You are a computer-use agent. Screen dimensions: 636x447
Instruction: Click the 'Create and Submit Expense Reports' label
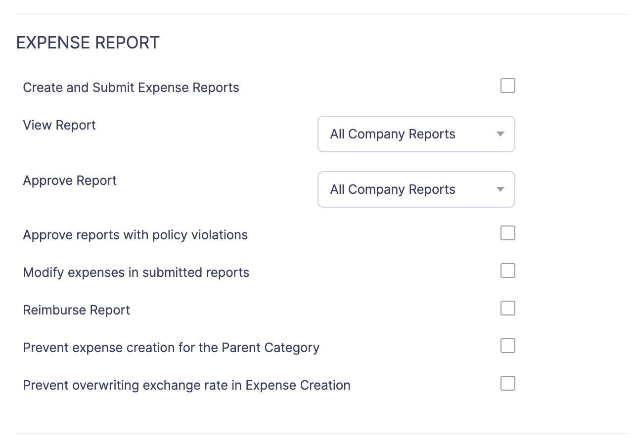pyautogui.click(x=131, y=88)
